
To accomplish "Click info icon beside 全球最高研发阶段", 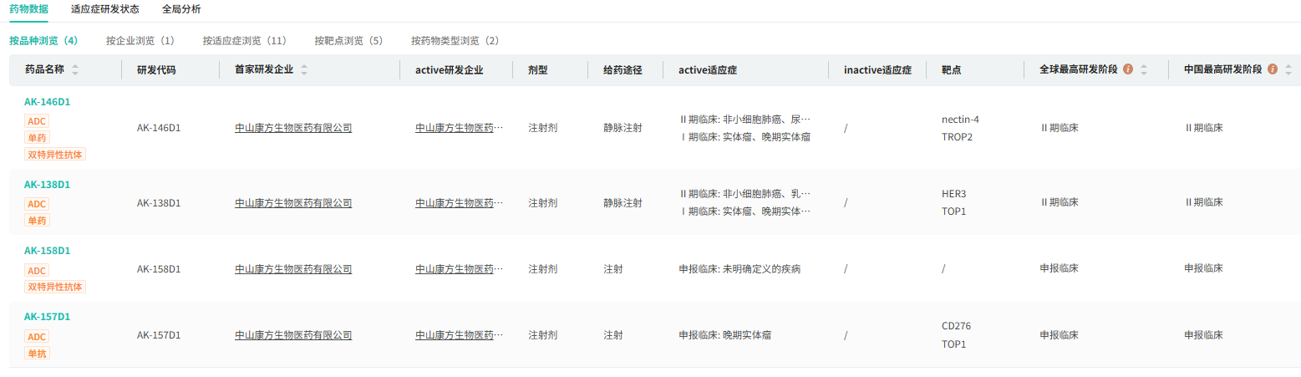I will (x=1128, y=69).
